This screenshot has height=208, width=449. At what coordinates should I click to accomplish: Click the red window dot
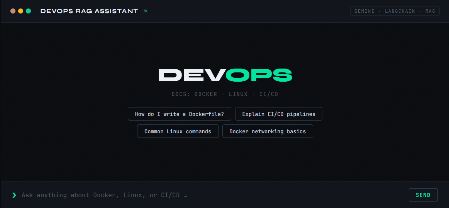coord(13,11)
